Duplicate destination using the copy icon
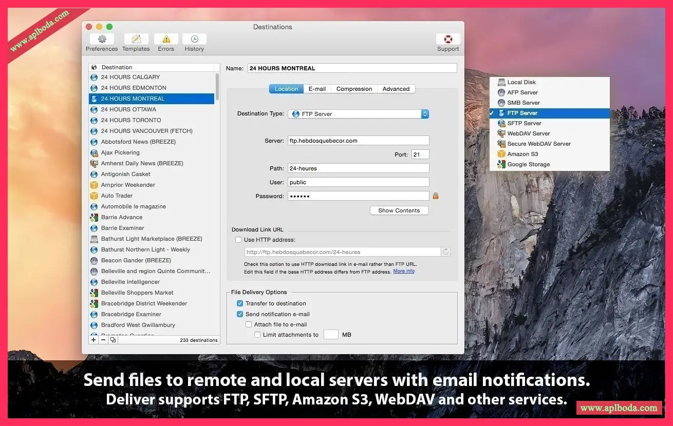The image size is (673, 426). (x=113, y=340)
